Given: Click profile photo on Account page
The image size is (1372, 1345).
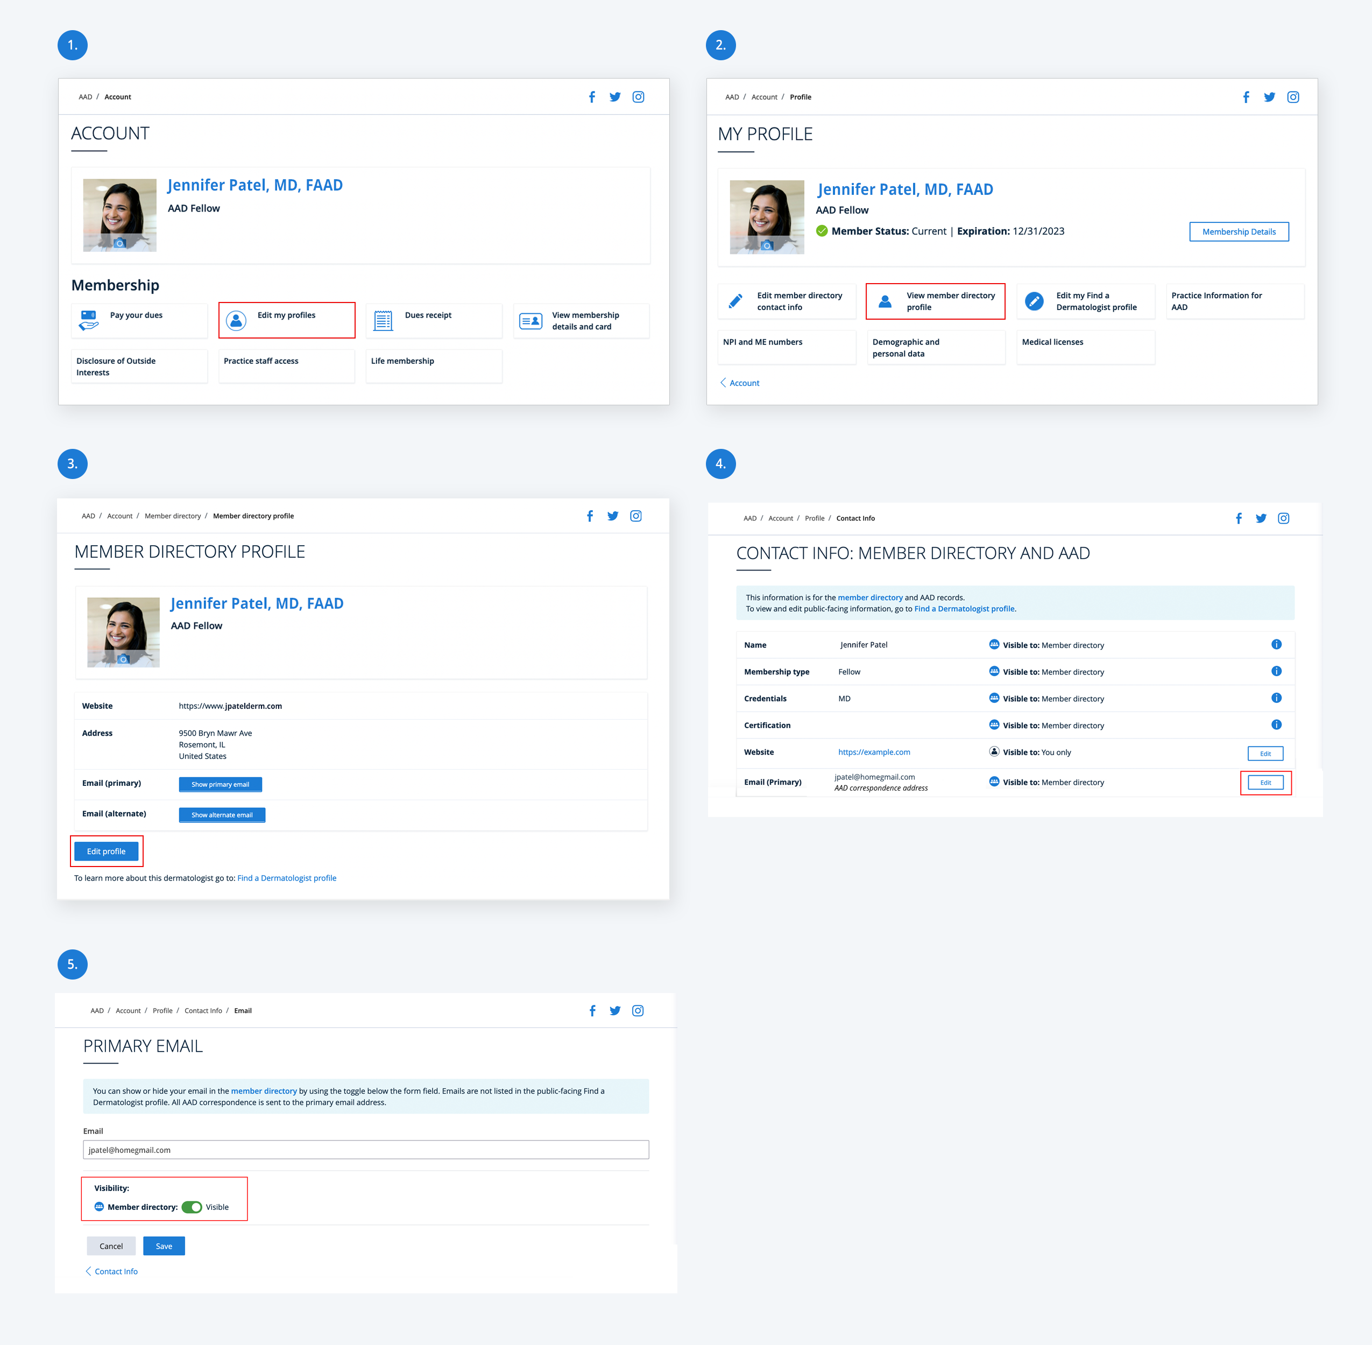Looking at the screenshot, I should click(120, 215).
